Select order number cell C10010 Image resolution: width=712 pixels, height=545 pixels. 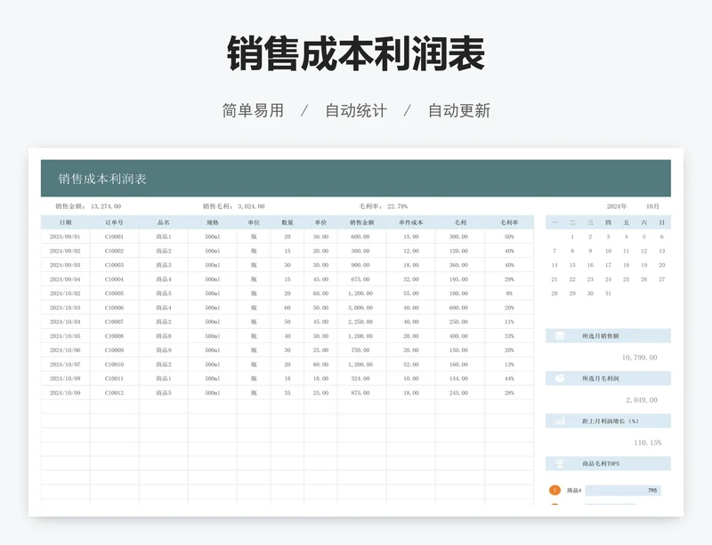coord(114,365)
